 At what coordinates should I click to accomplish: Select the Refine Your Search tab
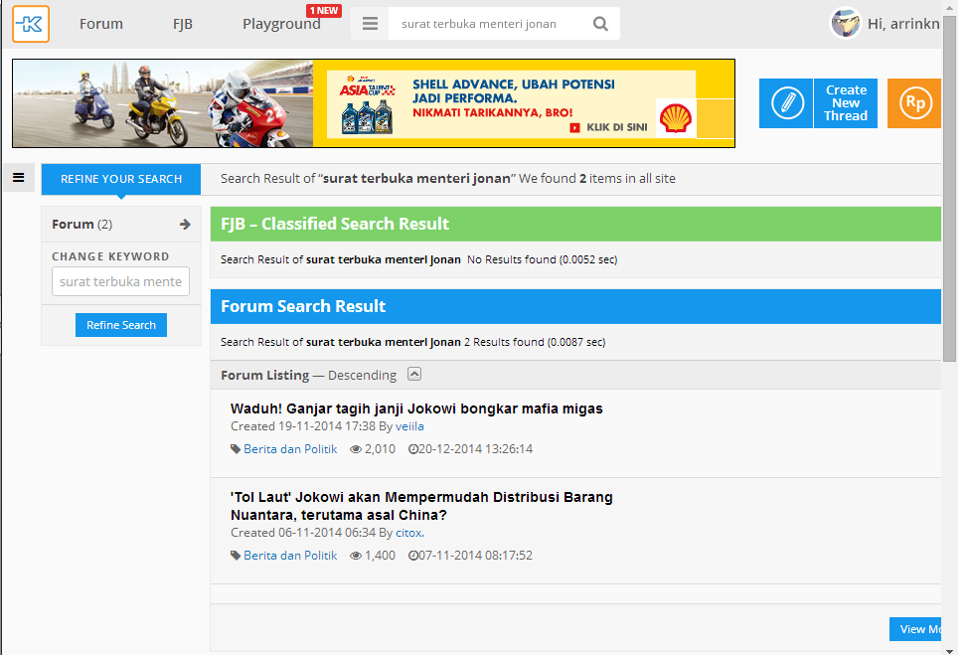121,179
